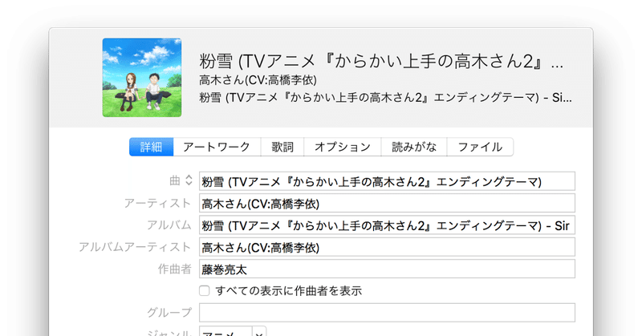The height and width of the screenshot is (336, 642).
Task: Click the header artist 高木さん(CV:高橋李依) text
Action: (258, 80)
